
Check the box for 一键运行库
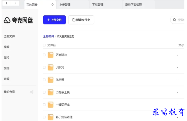pos(44,105)
